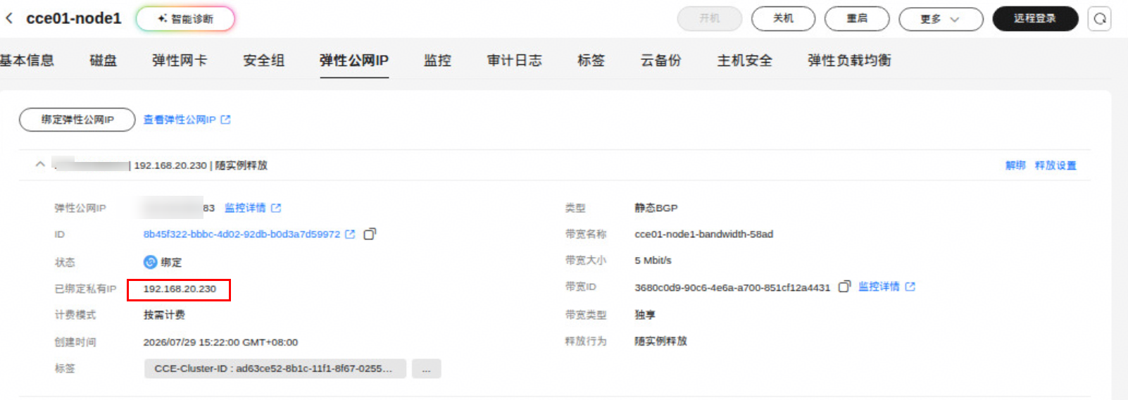Image resolution: width=1128 pixels, height=400 pixels.
Task: Click external link icon after EIP ID
Action: [x=350, y=234]
